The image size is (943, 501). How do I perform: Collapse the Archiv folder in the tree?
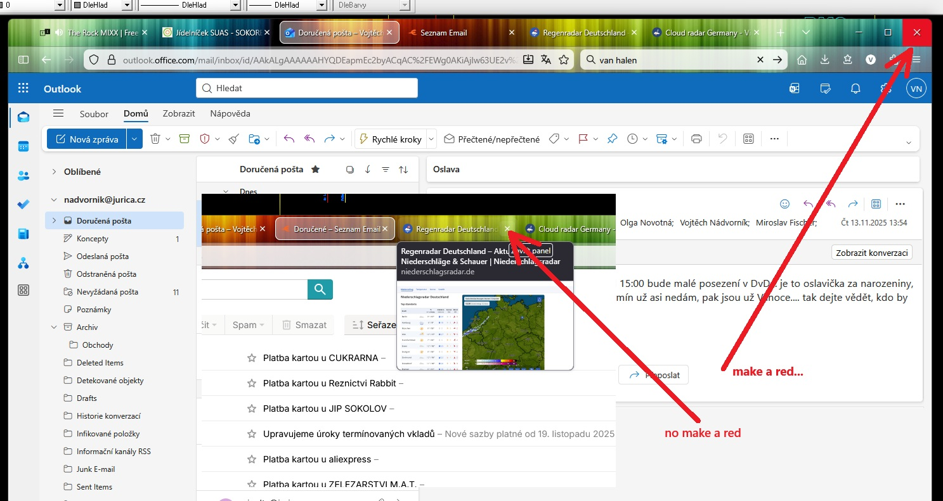(x=54, y=327)
